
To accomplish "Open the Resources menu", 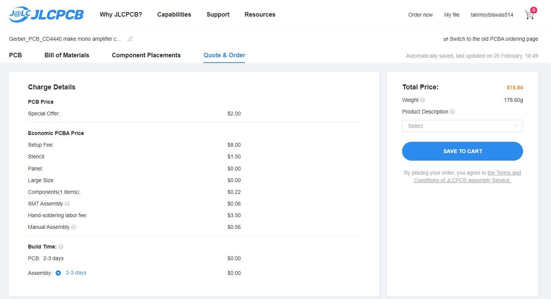I will pos(260,14).
